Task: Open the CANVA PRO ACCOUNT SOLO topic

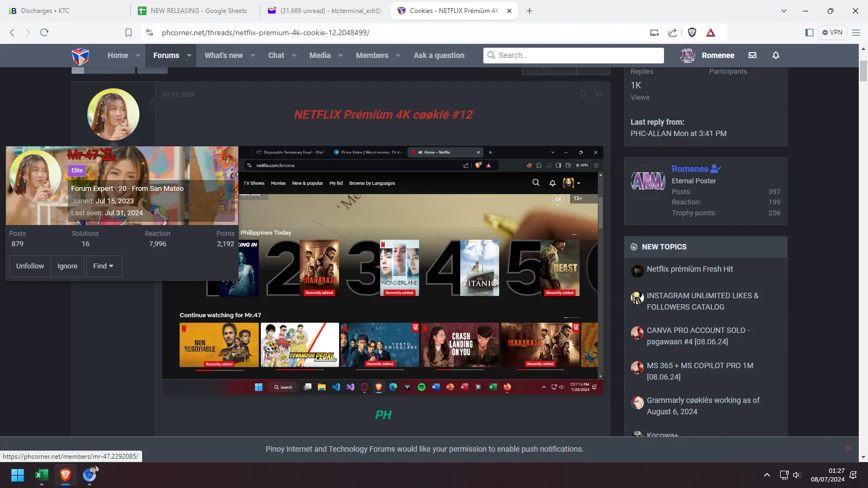Action: pyautogui.click(x=698, y=336)
